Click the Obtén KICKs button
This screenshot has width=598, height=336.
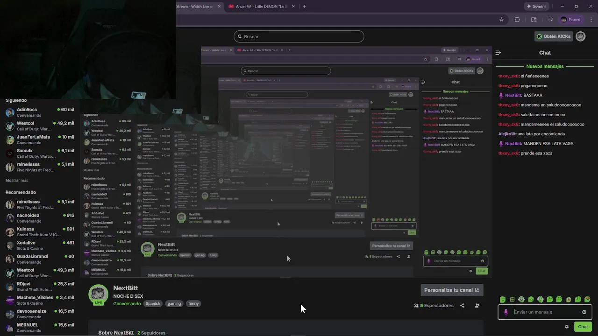click(x=554, y=36)
